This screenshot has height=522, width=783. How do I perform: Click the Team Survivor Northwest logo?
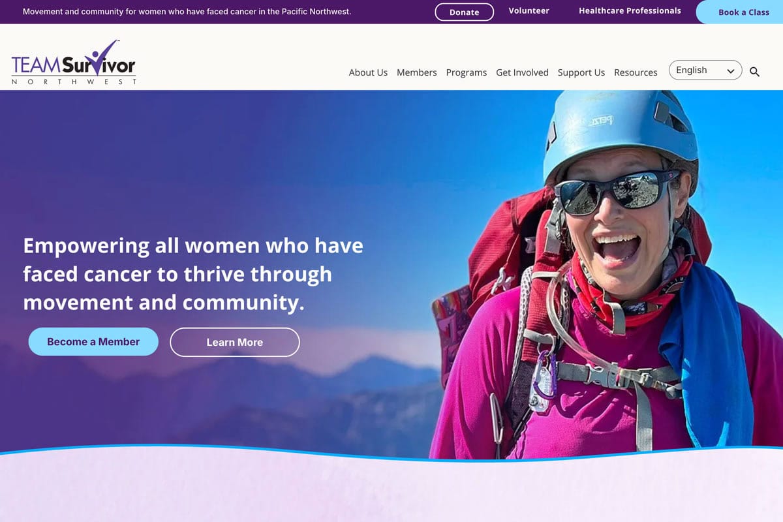[74, 63]
